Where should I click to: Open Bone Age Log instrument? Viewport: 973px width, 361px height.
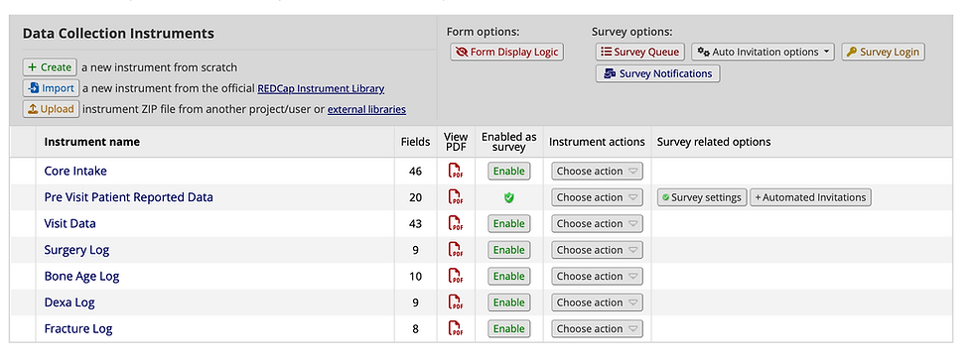point(81,277)
